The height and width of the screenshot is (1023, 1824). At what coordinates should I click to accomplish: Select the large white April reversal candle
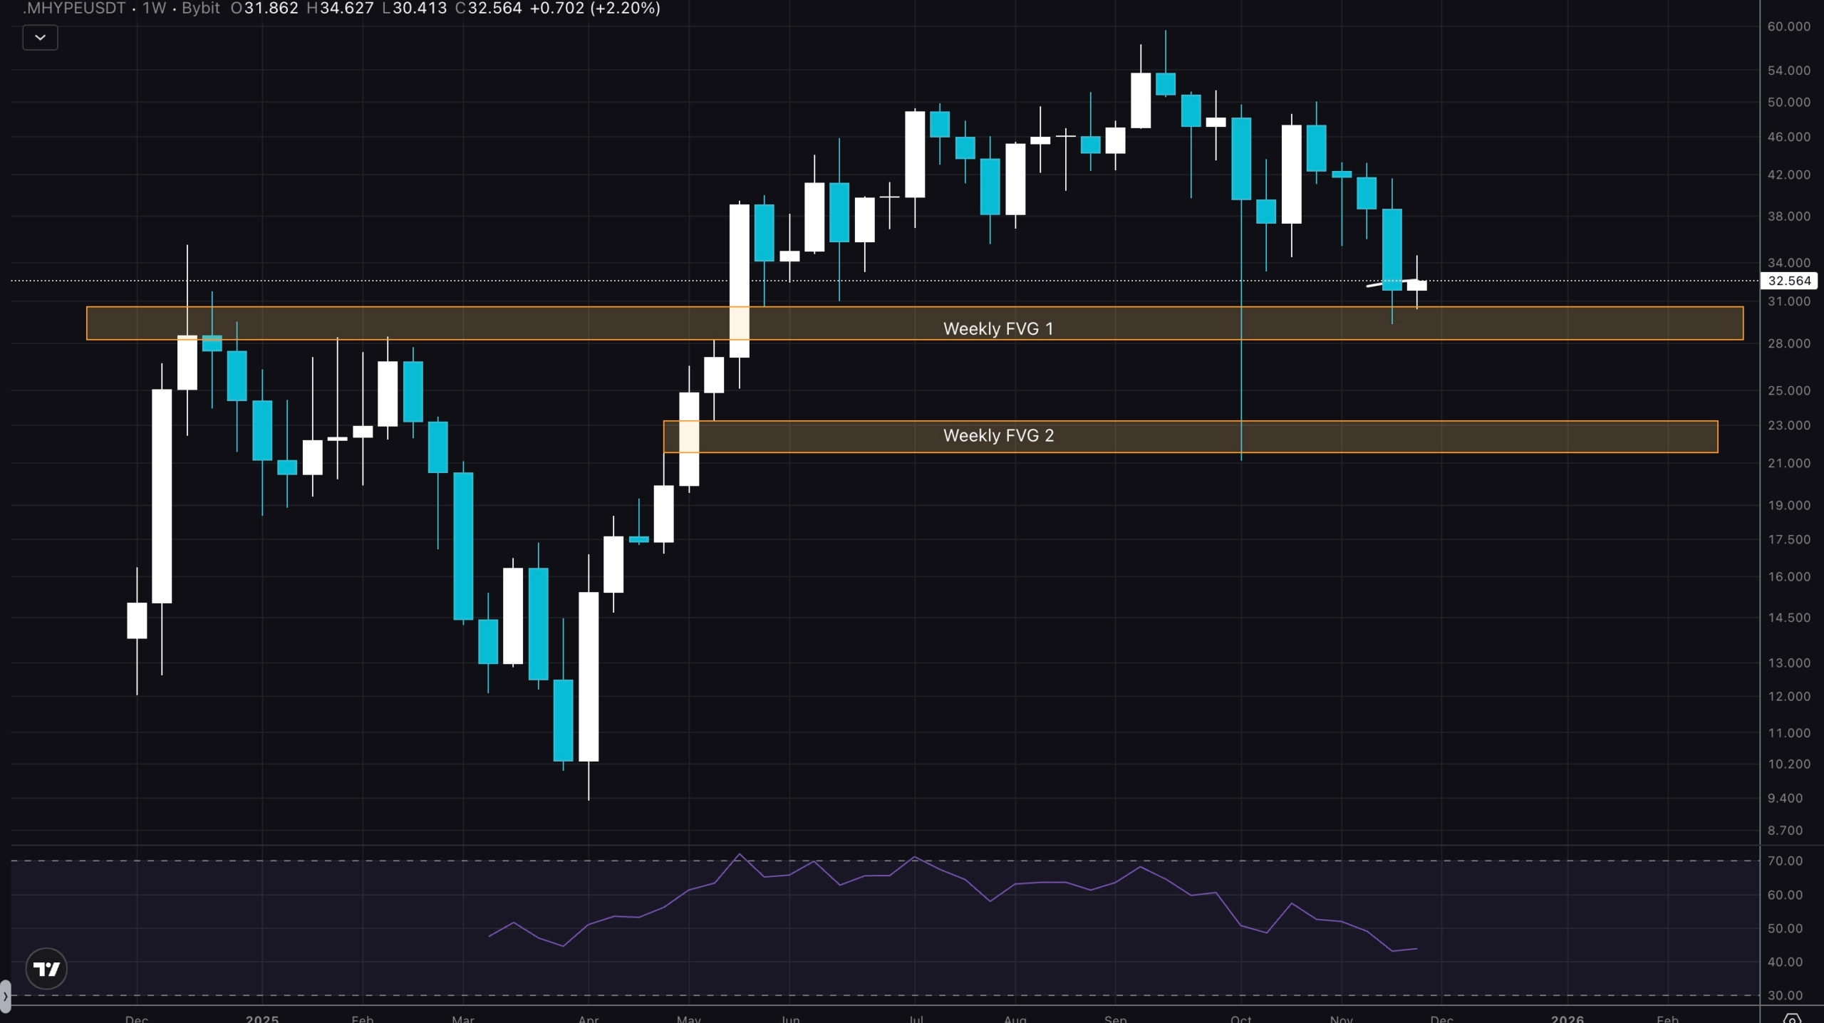point(589,677)
